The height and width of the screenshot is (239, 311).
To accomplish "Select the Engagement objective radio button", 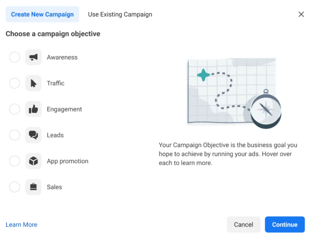I will (14, 109).
